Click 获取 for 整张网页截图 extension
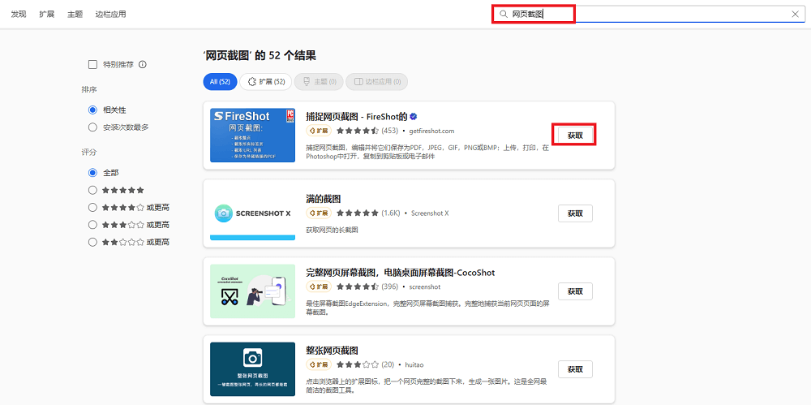This screenshot has width=811, height=405. 575,369
